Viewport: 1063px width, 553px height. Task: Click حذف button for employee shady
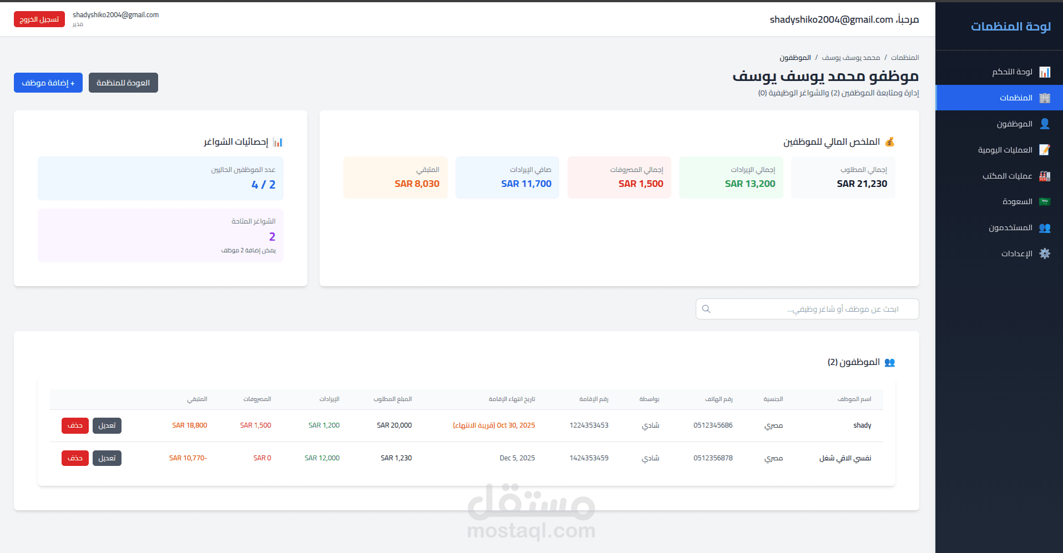(x=75, y=425)
